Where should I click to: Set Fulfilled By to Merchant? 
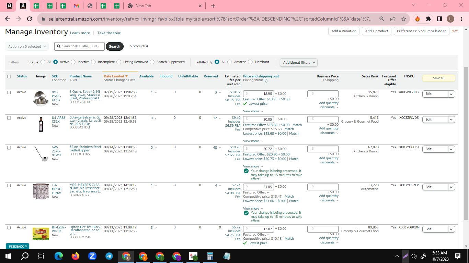pyautogui.click(x=250, y=62)
